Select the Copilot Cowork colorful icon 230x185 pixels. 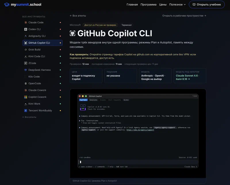pyautogui.click(x=26, y=97)
